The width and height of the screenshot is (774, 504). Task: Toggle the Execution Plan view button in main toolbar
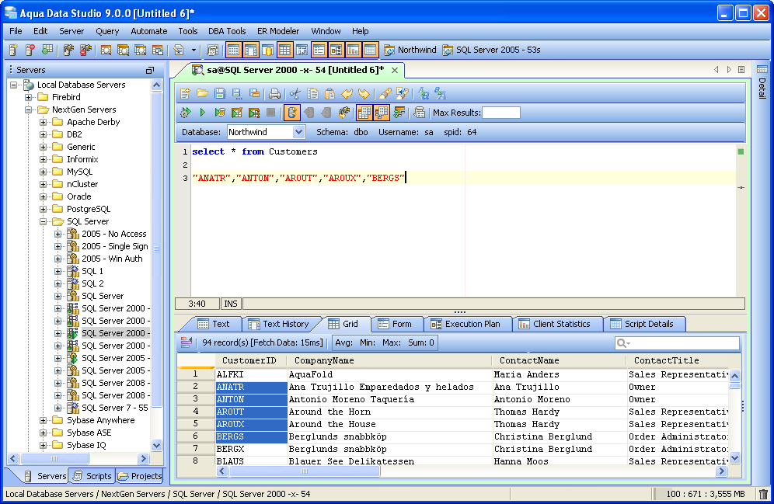(336, 50)
